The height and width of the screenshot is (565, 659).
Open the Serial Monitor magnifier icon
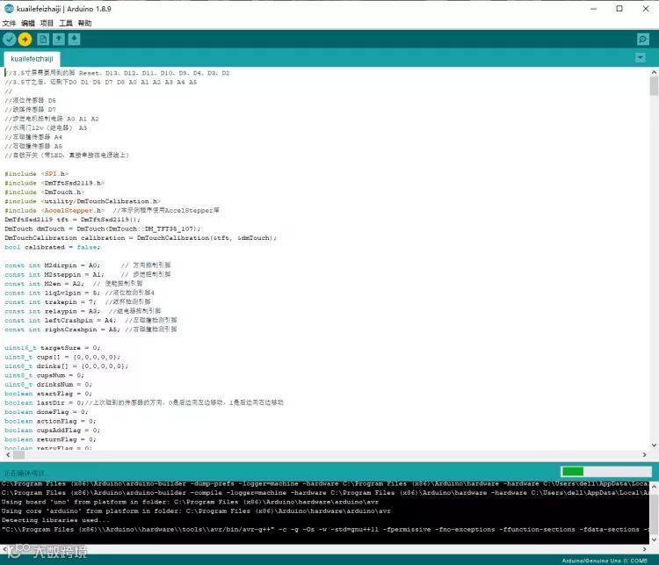642,39
